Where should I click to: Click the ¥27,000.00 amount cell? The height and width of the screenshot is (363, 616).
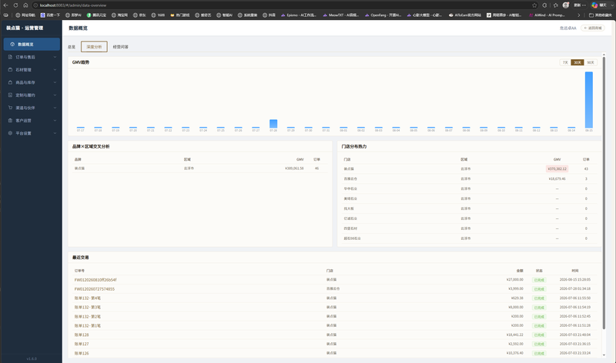(514, 280)
